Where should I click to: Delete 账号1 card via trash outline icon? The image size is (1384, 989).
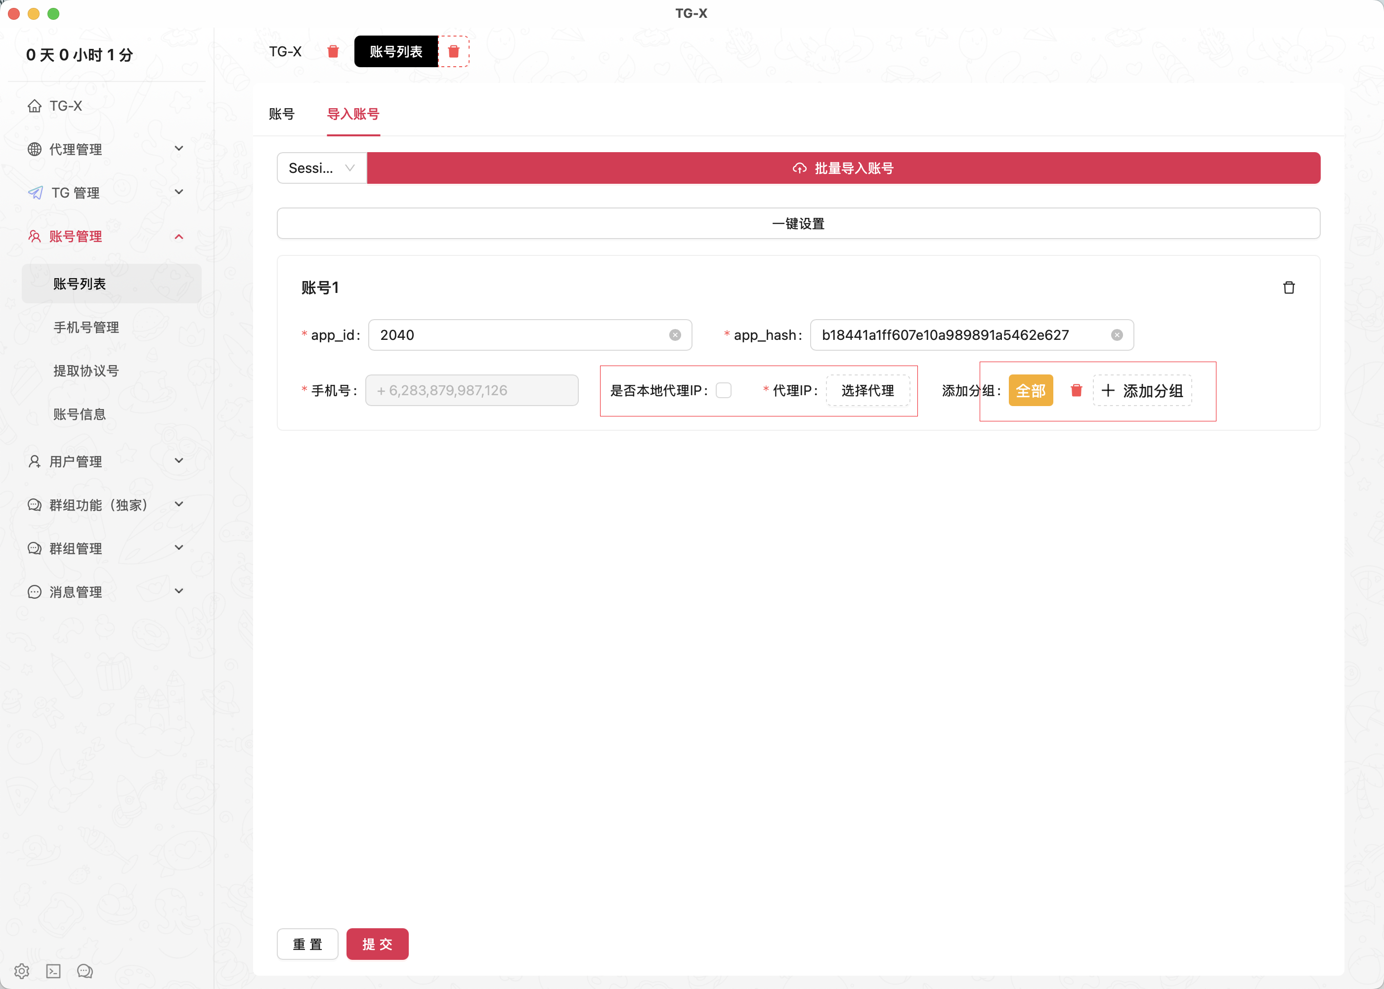click(1289, 288)
